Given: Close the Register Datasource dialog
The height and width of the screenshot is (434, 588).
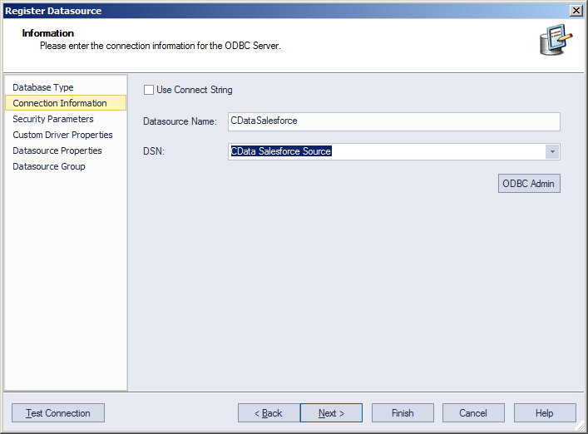Looking at the screenshot, I should click(576, 10).
